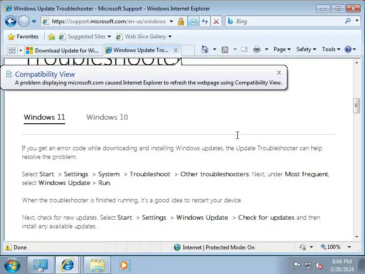Open Windows Explorer folder taskbar icon
Screen dimensions: 365x274
(97, 265)
